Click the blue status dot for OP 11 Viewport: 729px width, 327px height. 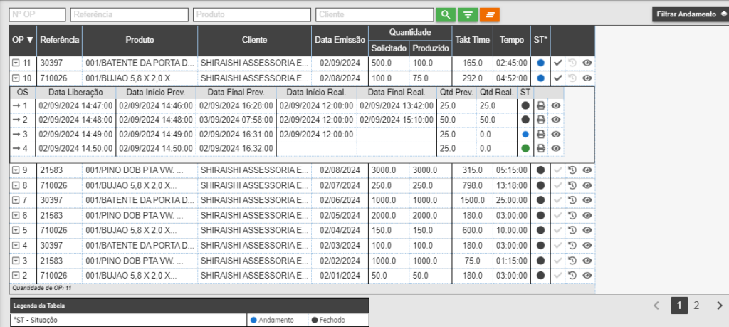(x=540, y=63)
